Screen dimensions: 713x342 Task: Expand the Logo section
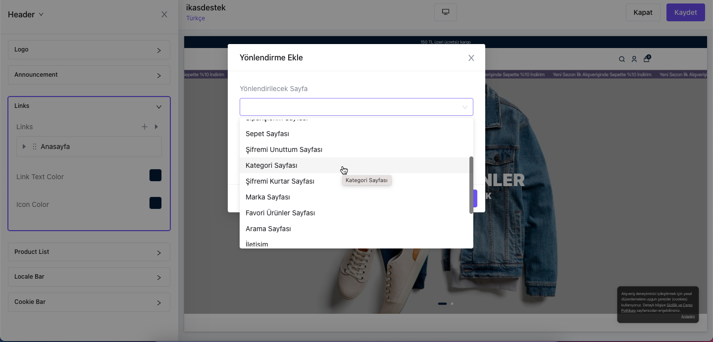[89, 50]
